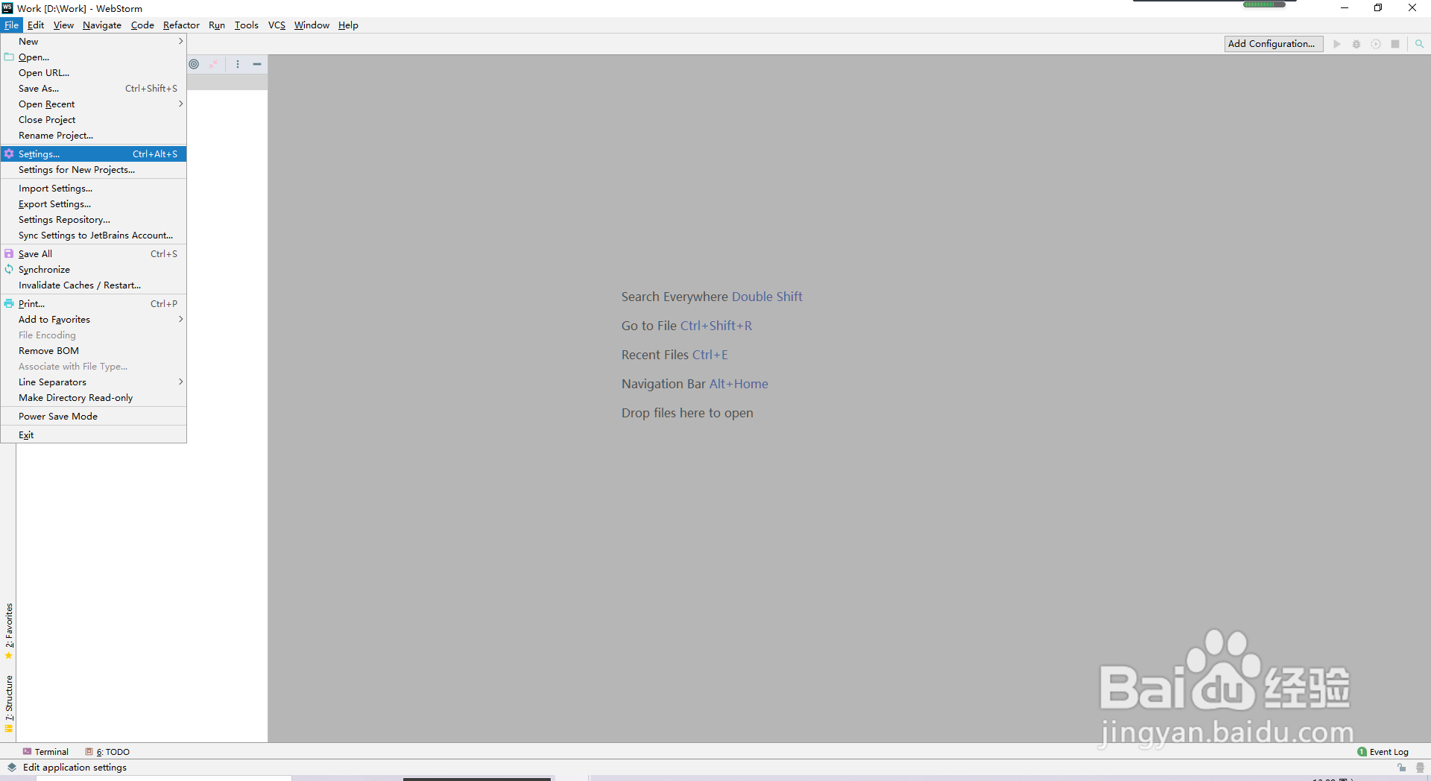This screenshot has height=781, width=1431.
Task: Expand the New submenu
Action: [93, 42]
